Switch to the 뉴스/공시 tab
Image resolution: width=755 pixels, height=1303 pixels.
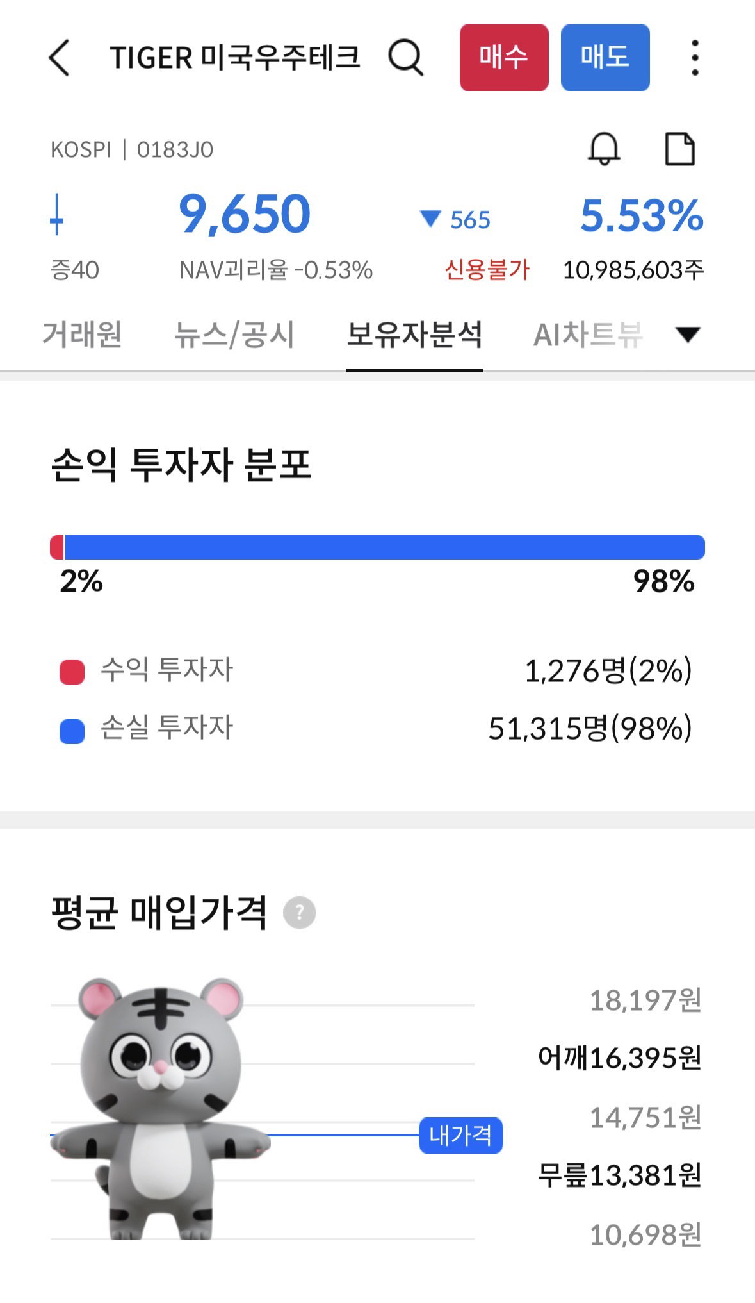tap(234, 335)
